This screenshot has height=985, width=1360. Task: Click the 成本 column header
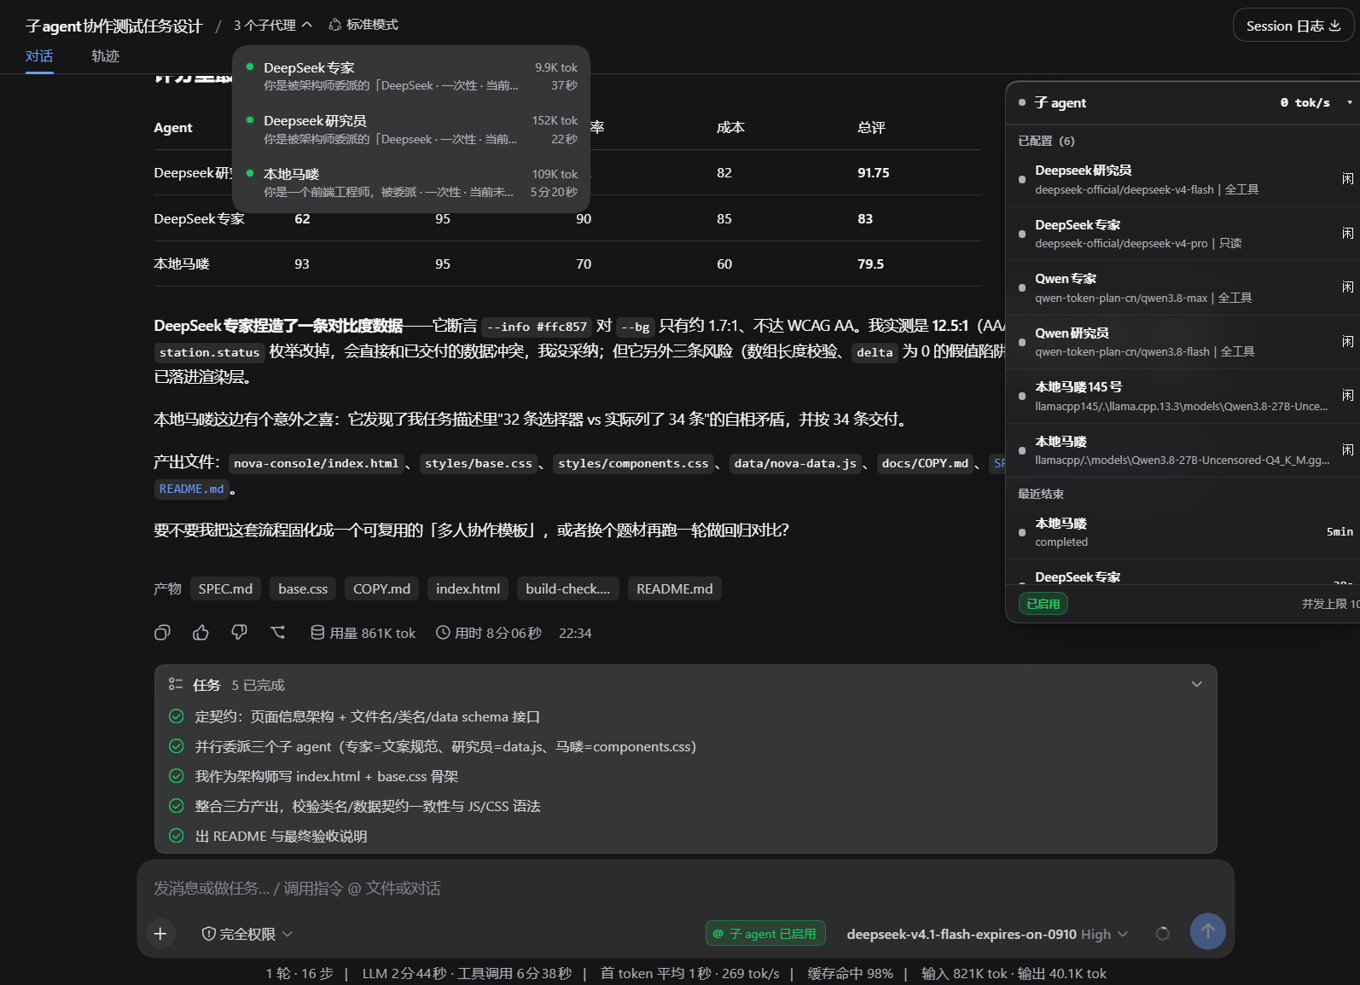tap(730, 127)
